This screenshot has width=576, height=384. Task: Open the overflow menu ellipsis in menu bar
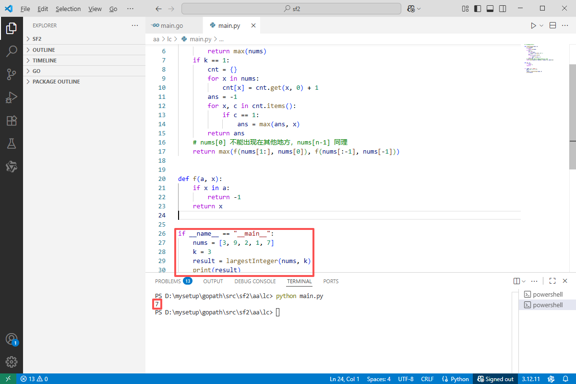[131, 9]
